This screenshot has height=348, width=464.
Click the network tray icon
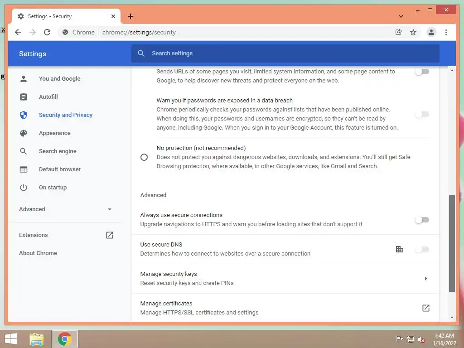[411, 339]
